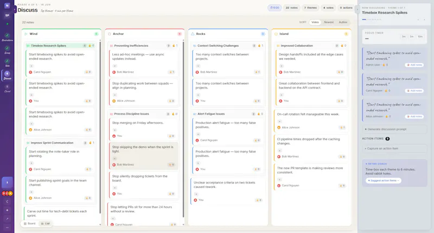
Task: Vote on 'Less ad-hoc meetings' note
Action: pos(171,72)
